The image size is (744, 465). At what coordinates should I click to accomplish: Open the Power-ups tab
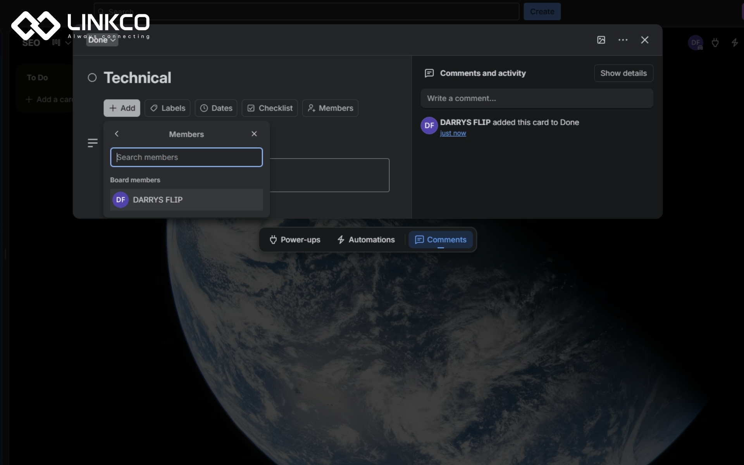coord(295,240)
